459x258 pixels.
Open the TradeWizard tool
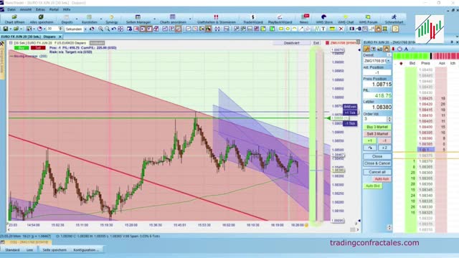click(253, 19)
